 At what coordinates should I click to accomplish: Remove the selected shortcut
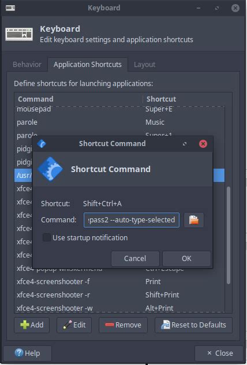pos(123,325)
